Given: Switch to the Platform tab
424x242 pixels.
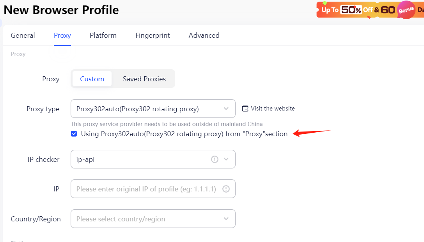Looking at the screenshot, I should 103,35.
